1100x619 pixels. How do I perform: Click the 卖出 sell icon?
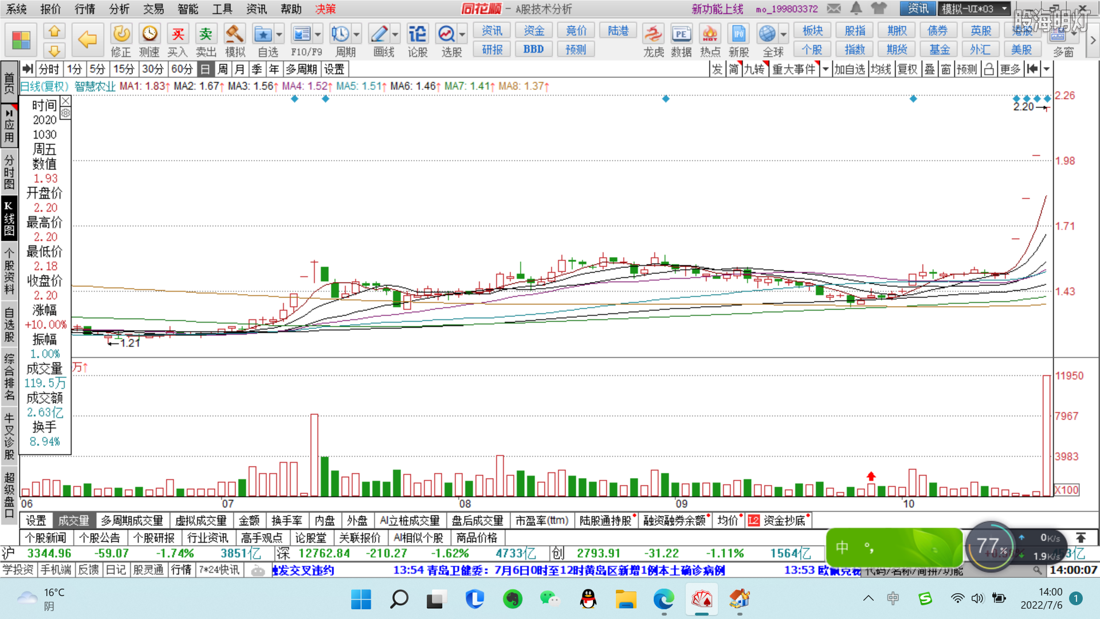(x=206, y=40)
